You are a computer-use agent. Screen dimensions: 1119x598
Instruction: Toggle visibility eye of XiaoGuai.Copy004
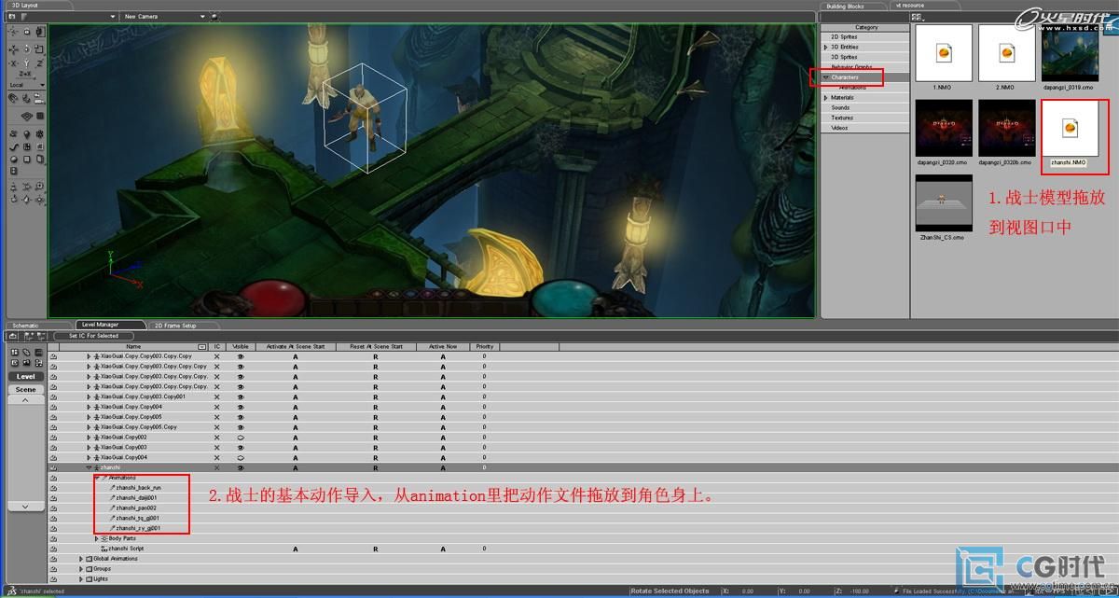click(x=241, y=458)
